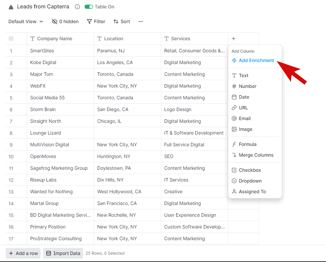Select the WebFX company cell
The image size is (326, 262).
(x=61, y=86)
